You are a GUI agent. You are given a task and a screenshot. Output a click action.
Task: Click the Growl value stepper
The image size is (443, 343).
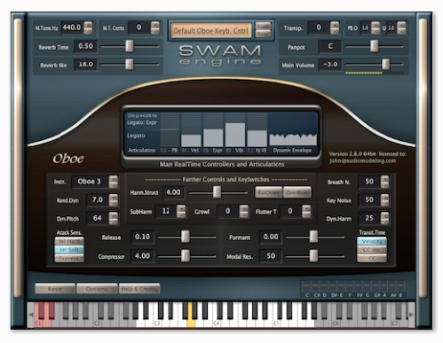point(244,211)
